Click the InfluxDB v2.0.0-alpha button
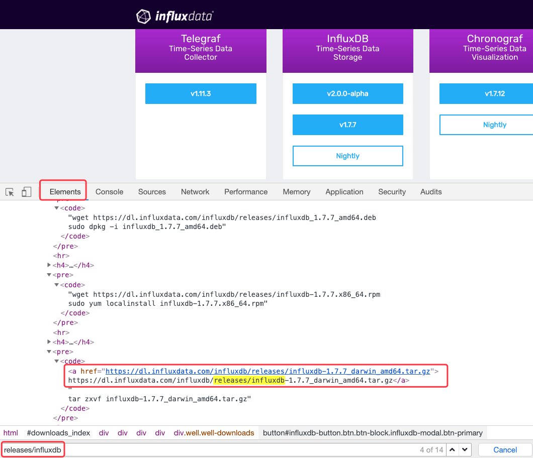Image resolution: width=533 pixels, height=458 pixels. coord(348,94)
